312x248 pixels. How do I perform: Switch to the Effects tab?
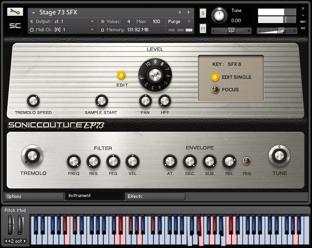point(155,197)
